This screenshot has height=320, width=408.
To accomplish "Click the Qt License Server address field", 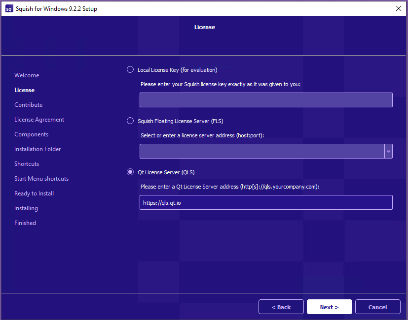I will tap(266, 202).
